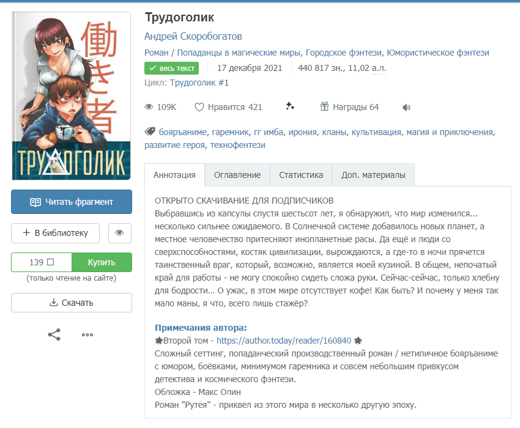Select the Доп. материалы tab

(373, 175)
